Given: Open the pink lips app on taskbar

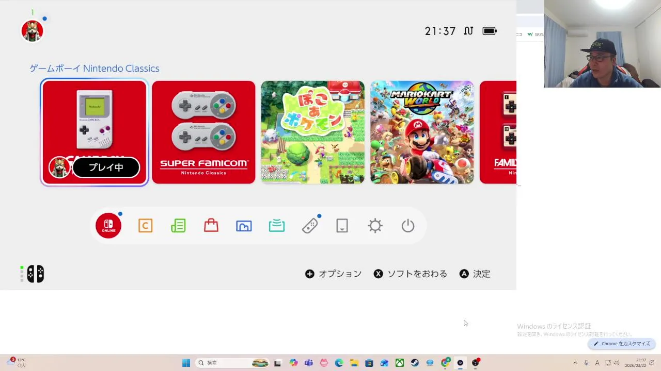Looking at the screenshot, I should pyautogui.click(x=324, y=363).
